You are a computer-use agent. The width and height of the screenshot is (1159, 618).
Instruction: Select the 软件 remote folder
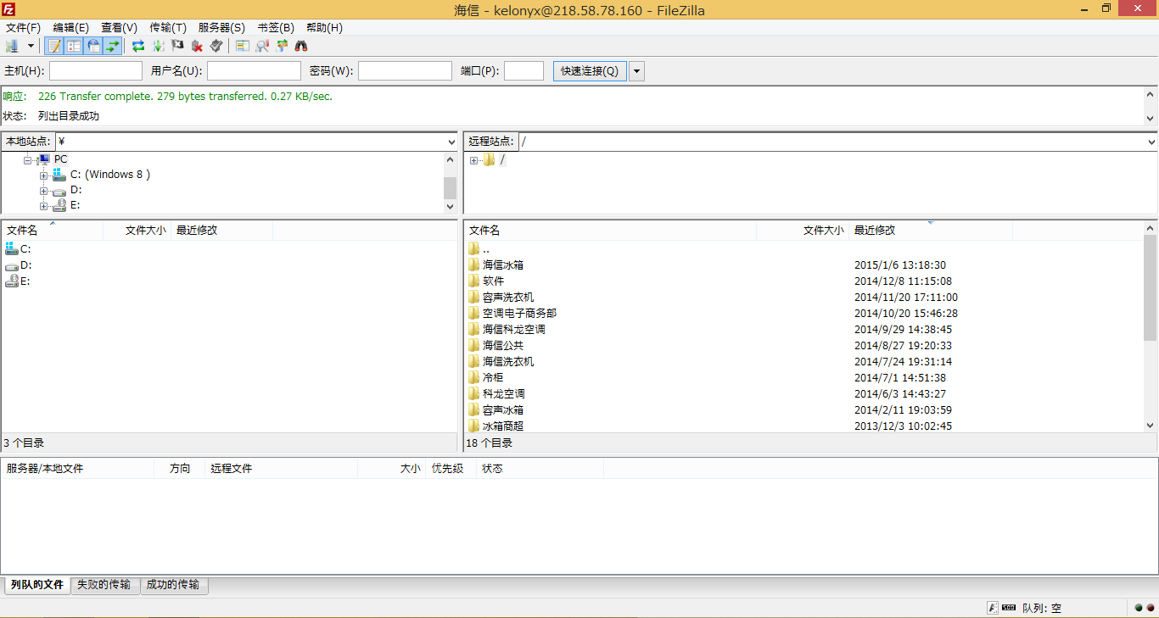pos(486,281)
